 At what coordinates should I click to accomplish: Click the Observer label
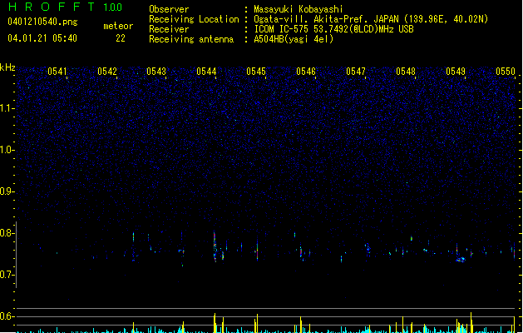click(169, 9)
